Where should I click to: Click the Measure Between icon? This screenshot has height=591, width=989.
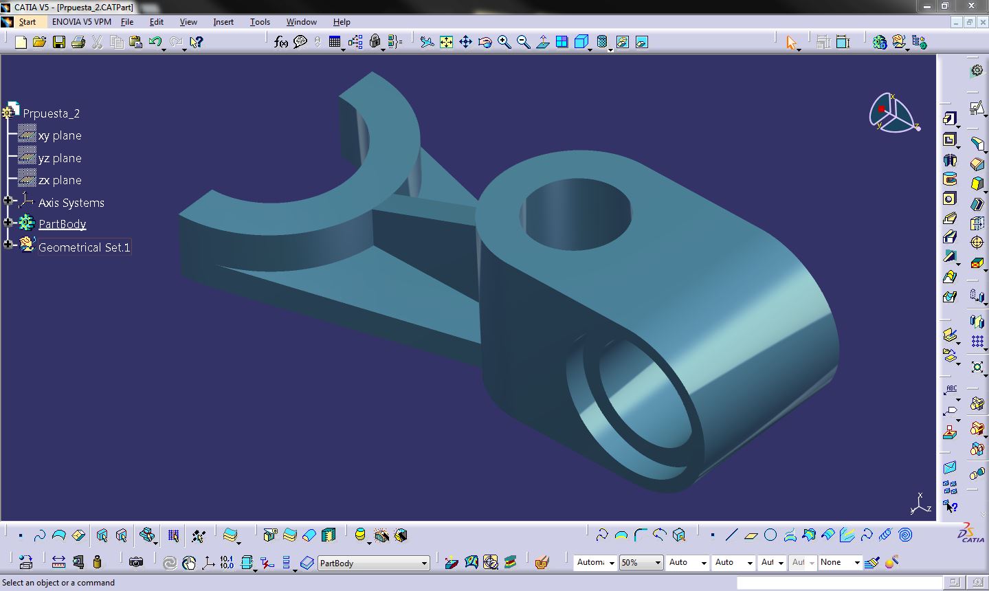tap(58, 562)
